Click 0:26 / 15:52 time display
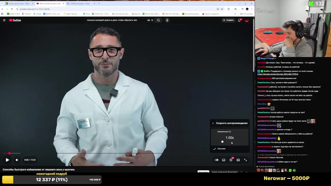Viewport: 331px width, 186px height. 30,160
